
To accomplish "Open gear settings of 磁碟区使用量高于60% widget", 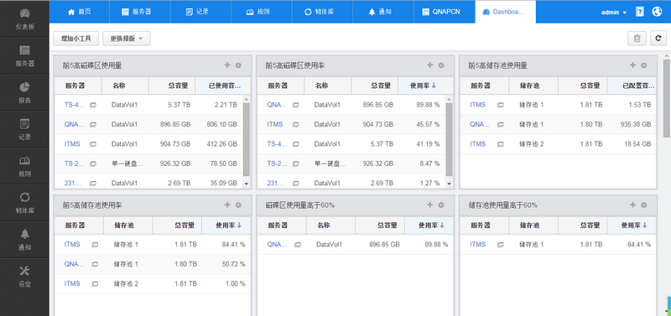I will click(x=441, y=205).
